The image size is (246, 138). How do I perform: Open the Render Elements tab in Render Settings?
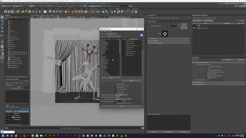click(133, 39)
